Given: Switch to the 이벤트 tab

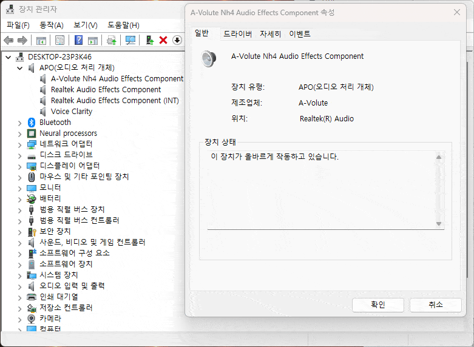Looking at the screenshot, I should 300,34.
